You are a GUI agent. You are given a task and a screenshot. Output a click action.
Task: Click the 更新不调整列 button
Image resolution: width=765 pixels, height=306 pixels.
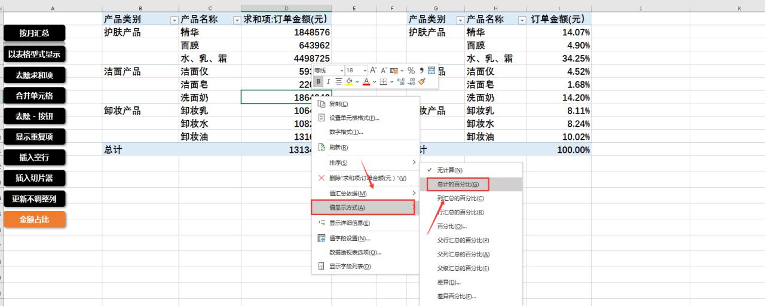(x=35, y=199)
